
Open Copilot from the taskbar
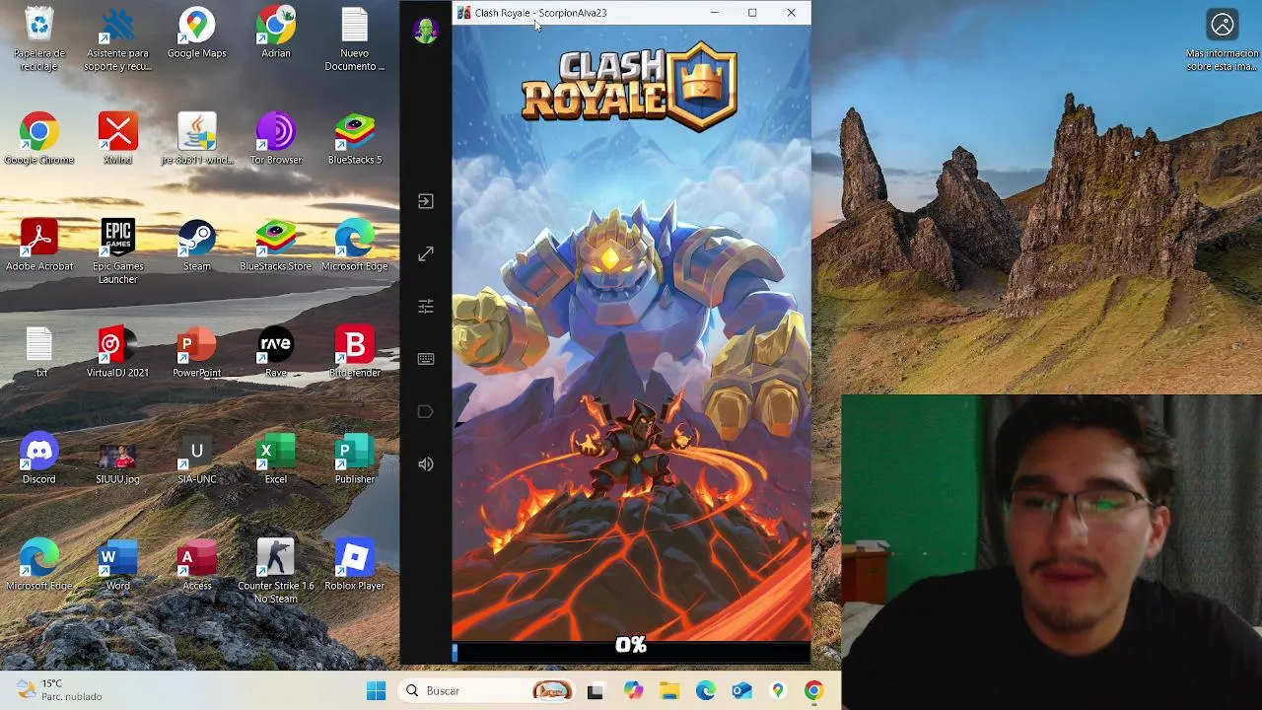pos(632,691)
